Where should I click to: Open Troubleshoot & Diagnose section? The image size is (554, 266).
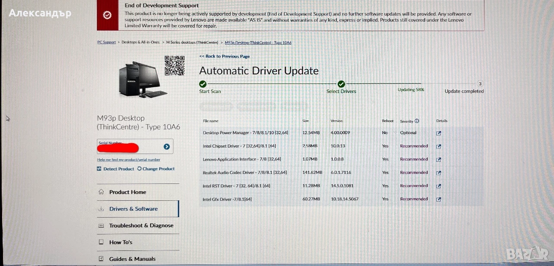click(141, 226)
